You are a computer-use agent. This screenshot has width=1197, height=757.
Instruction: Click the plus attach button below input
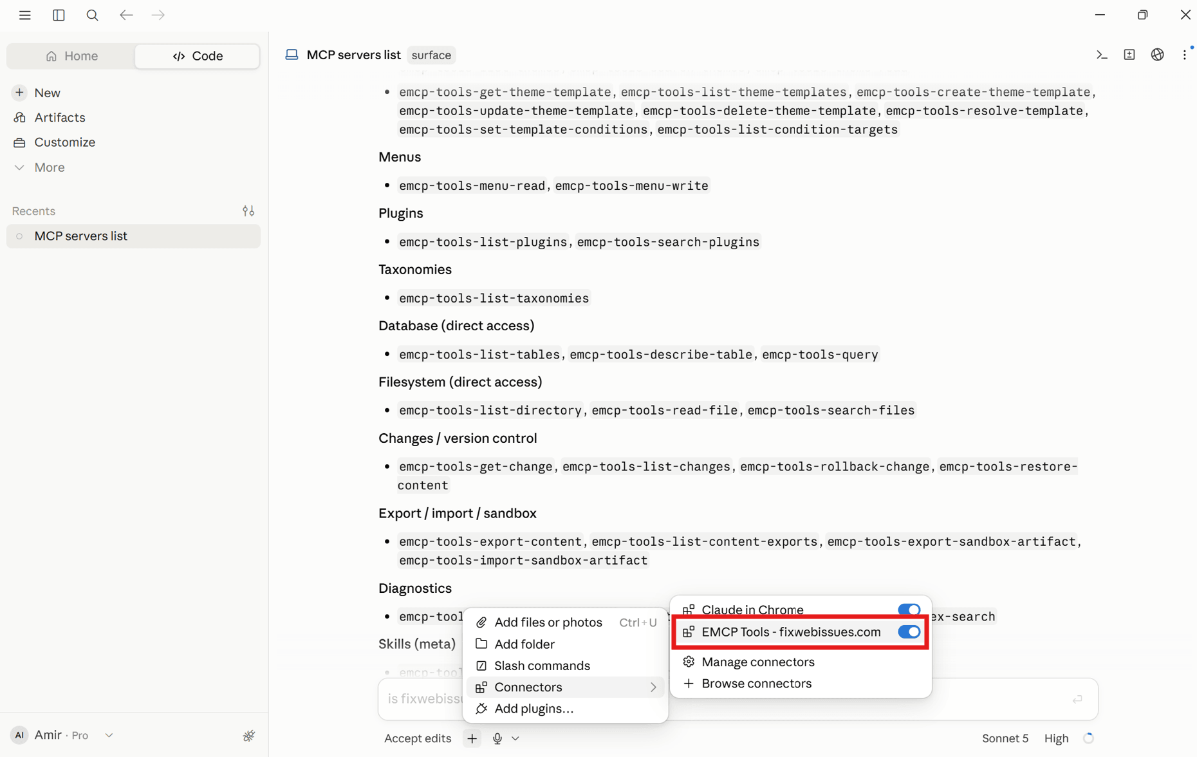pos(472,738)
